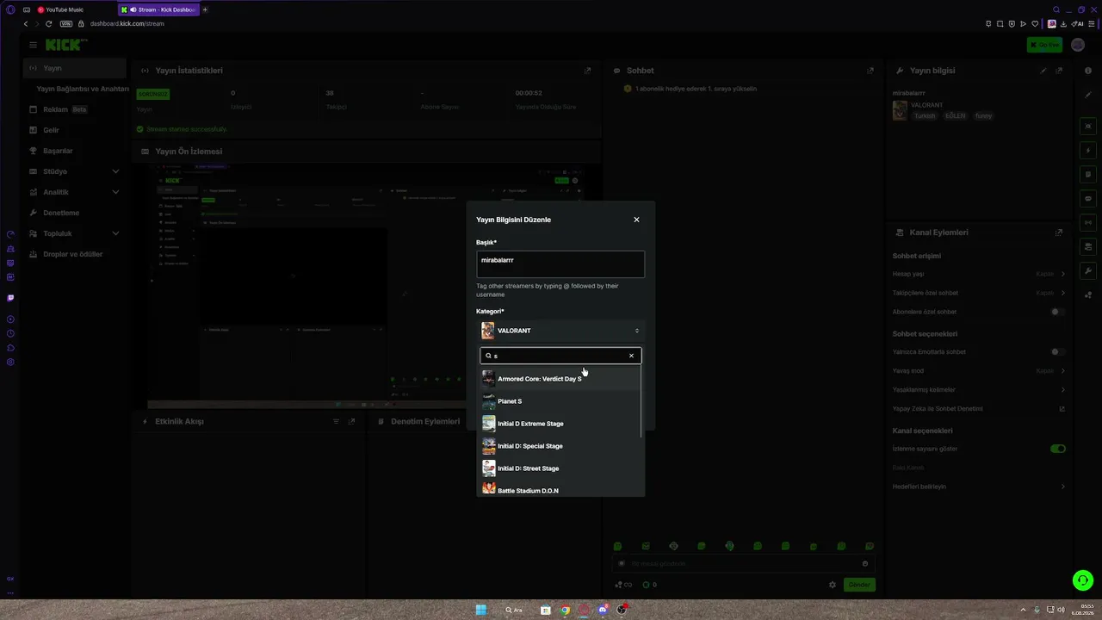Open Hesap yaşı setting
This screenshot has height=620, width=1102.
click(x=979, y=274)
